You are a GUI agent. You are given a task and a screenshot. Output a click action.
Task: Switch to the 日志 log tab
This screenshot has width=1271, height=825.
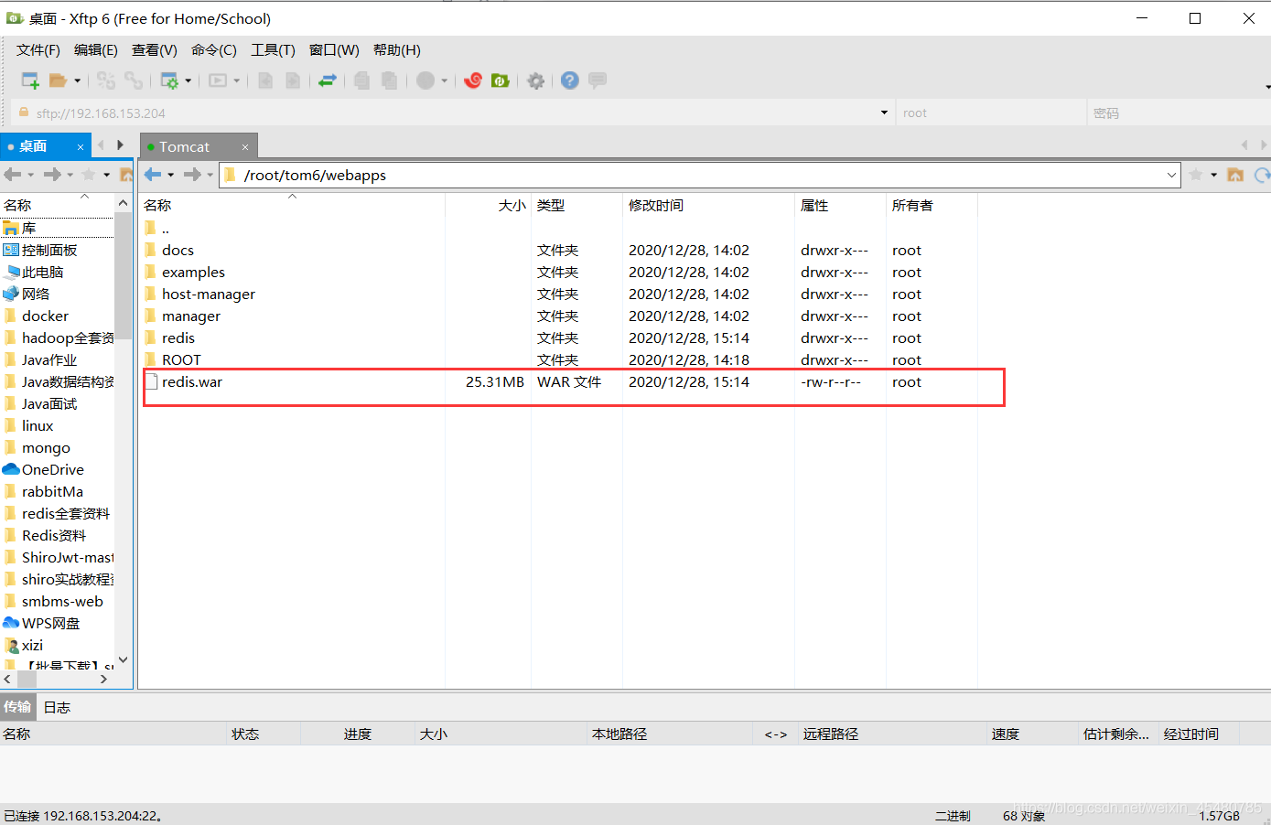[x=57, y=707]
